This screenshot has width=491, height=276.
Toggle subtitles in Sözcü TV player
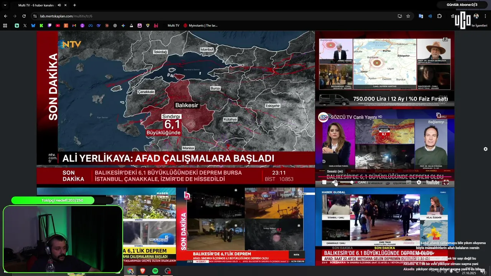point(409,182)
